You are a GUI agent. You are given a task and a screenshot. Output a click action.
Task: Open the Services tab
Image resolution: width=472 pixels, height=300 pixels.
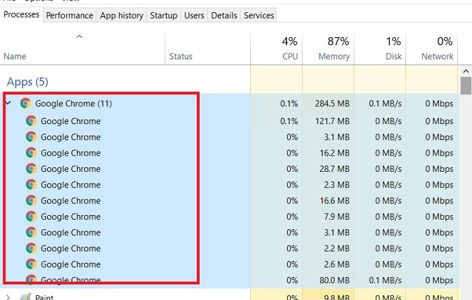coord(259,16)
